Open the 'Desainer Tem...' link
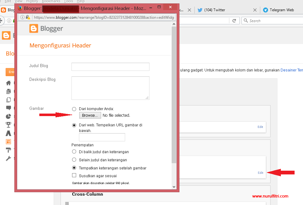Screen dimensions: 303x205 291,70
